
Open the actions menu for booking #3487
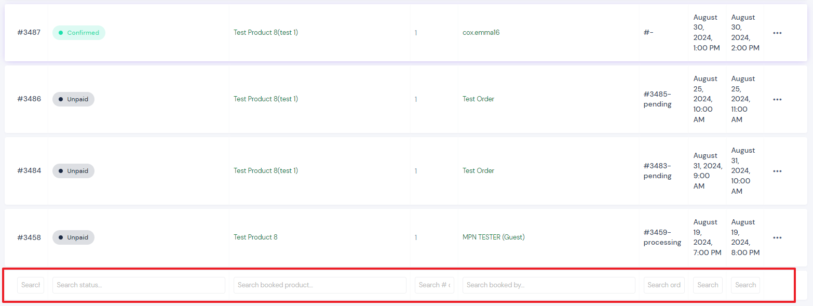click(x=777, y=33)
